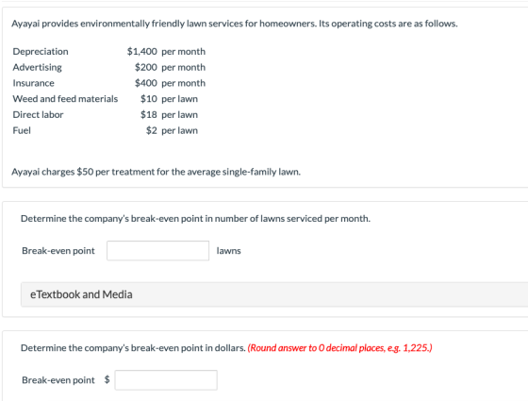Click the 'Weed and feed materials' label
This screenshot has height=401, width=528.
click(x=65, y=99)
